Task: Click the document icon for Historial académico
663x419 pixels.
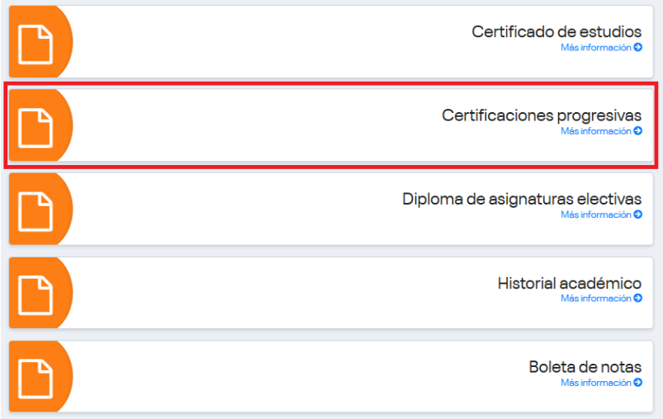Action: pyautogui.click(x=36, y=295)
